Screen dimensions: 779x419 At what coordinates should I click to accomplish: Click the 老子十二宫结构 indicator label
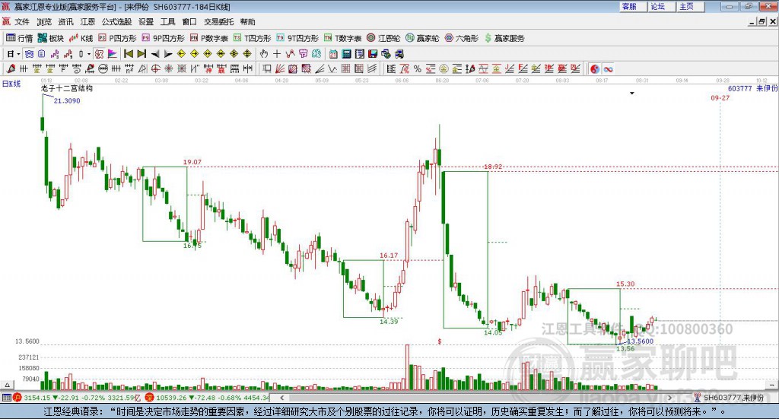67,88
